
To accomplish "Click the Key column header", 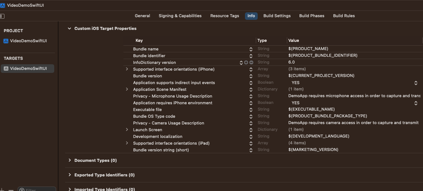I will pos(139,40).
